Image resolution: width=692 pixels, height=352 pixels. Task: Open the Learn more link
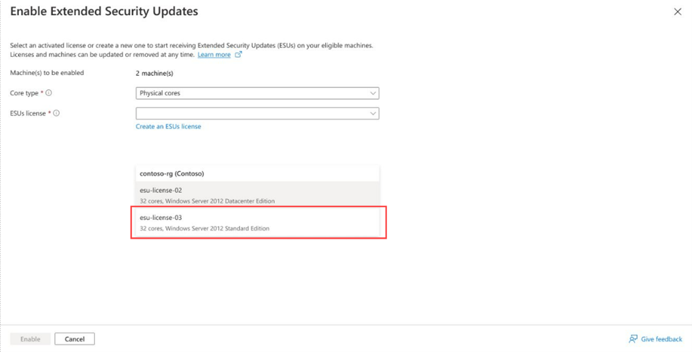214,55
